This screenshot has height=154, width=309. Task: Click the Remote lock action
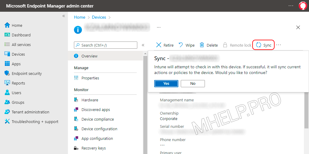point(237,45)
